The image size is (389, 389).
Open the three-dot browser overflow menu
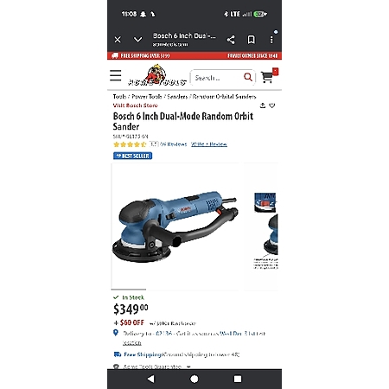click(x=271, y=40)
